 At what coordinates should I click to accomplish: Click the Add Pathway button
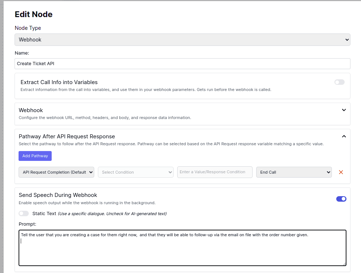tap(35, 156)
